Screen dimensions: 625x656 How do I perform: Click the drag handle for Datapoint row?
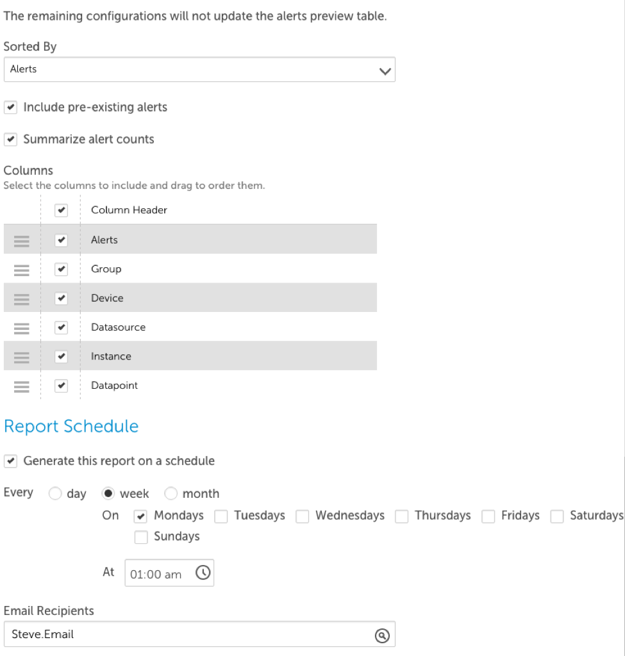tap(21, 386)
